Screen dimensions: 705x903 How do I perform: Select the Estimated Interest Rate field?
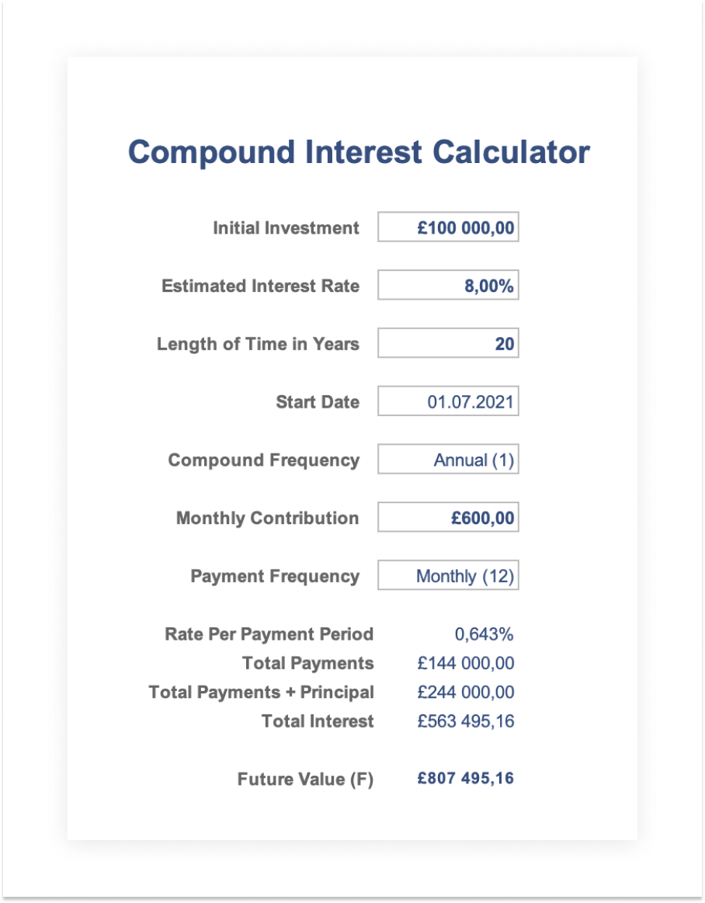click(x=448, y=286)
